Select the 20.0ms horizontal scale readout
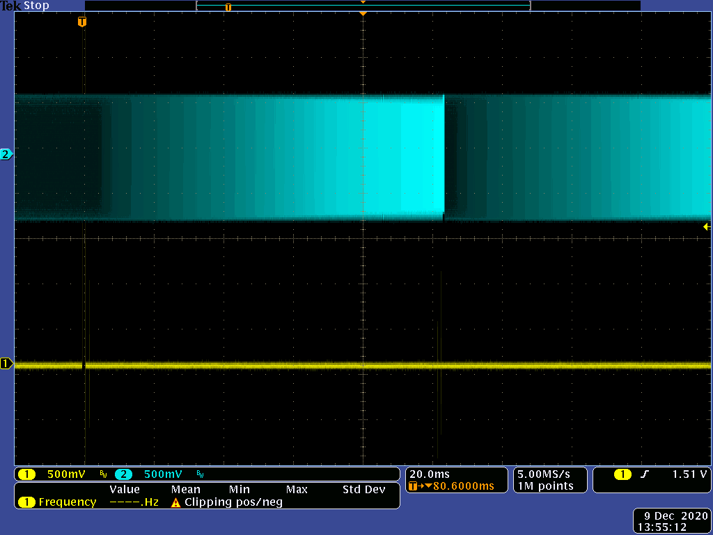713x535 pixels. click(430, 474)
